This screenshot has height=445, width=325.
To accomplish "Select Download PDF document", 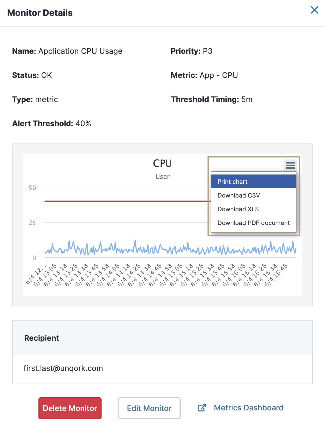I will pyautogui.click(x=253, y=223).
